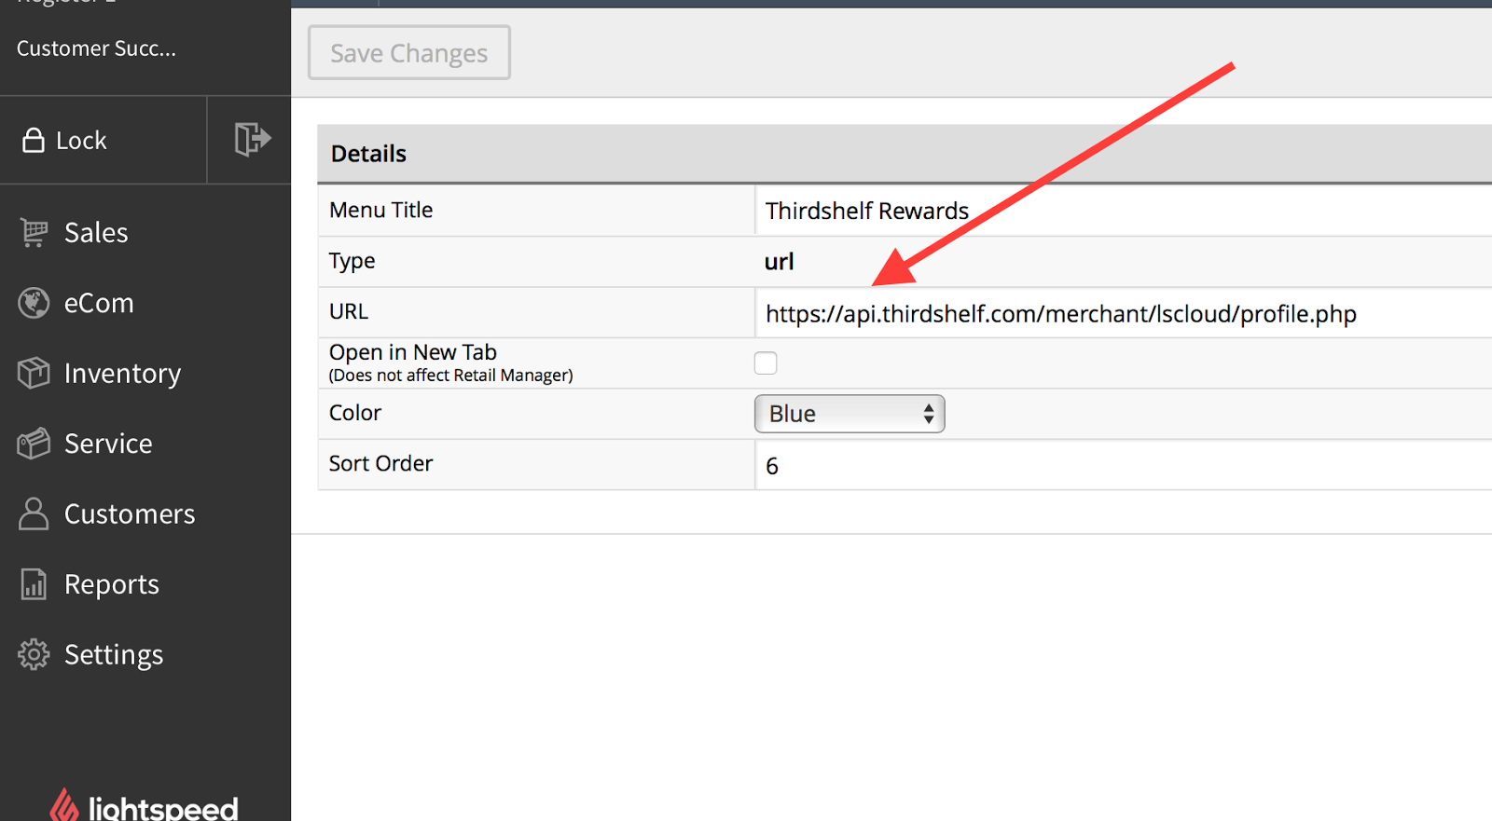Enable Open in New Tab checkbox
1492x821 pixels.
click(x=766, y=363)
